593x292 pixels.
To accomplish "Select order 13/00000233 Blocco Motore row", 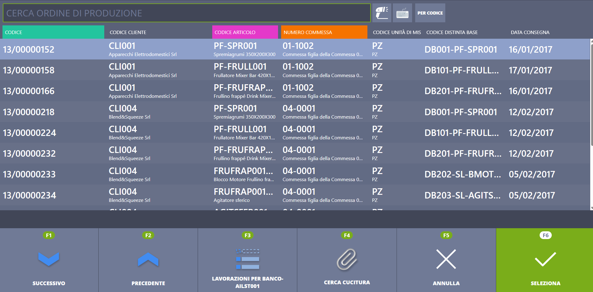I will click(x=29, y=174).
